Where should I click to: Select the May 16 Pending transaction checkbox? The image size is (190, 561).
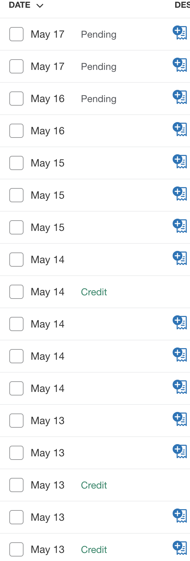pos(16,99)
